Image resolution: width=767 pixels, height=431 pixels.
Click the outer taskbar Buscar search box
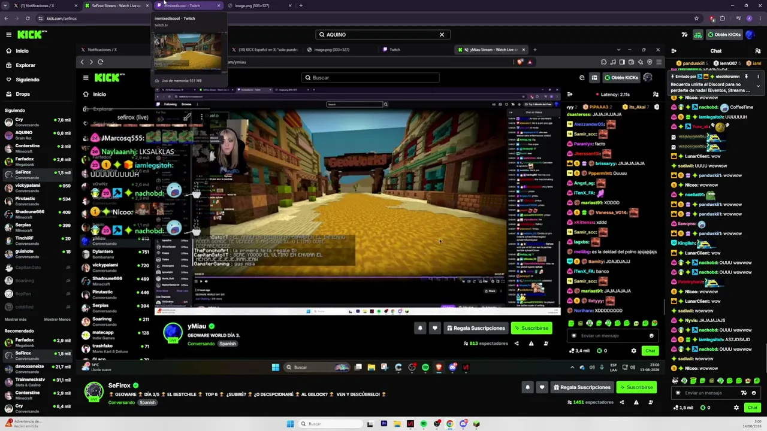tap(330, 424)
